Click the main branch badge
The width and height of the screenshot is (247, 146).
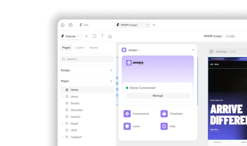(x=230, y=36)
